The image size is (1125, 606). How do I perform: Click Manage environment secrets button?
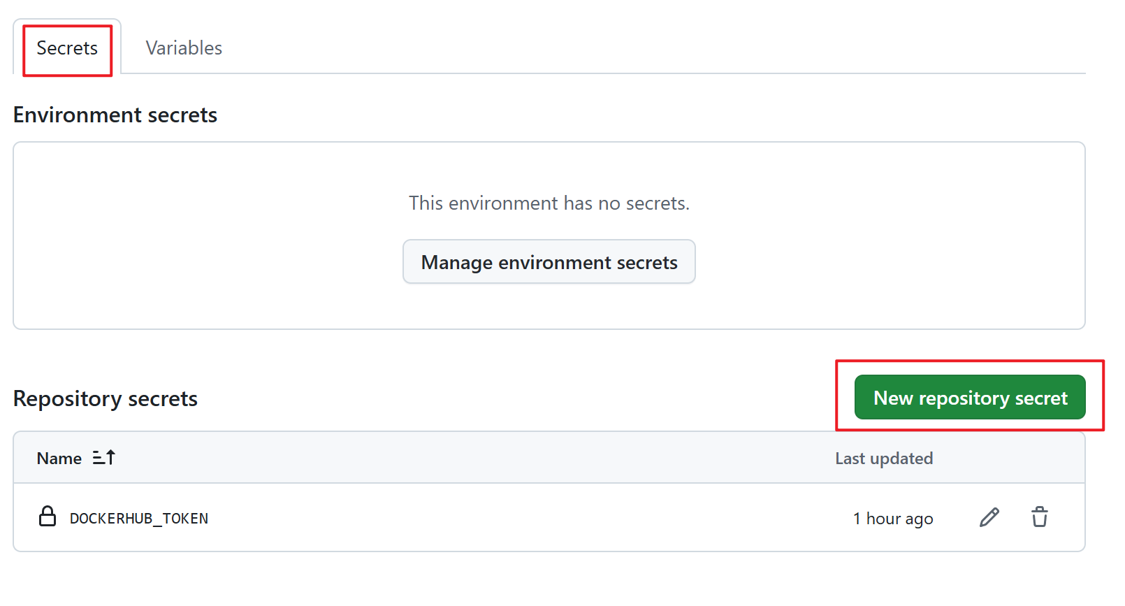click(x=549, y=261)
